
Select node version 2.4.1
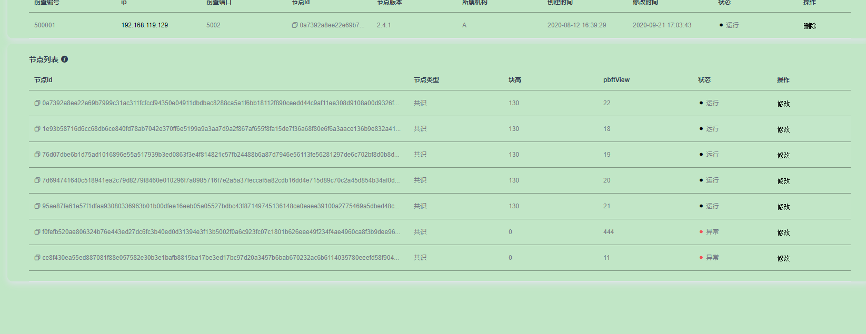tap(384, 25)
